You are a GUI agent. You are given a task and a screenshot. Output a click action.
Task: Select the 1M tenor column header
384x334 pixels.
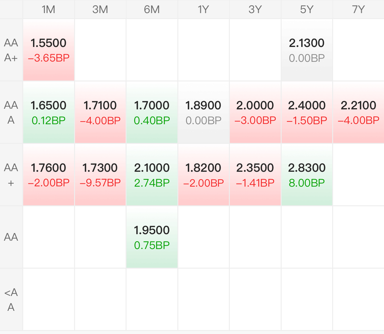click(49, 10)
